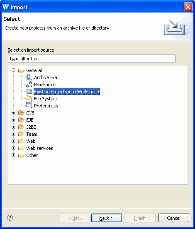Open the help question mark icon
This screenshot has width=195, height=229.
[10, 218]
